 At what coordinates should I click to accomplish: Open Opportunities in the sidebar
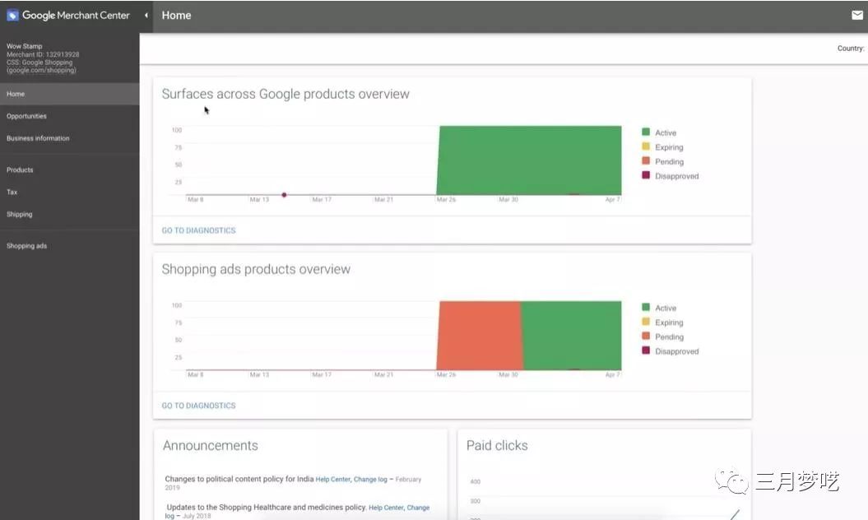click(26, 116)
